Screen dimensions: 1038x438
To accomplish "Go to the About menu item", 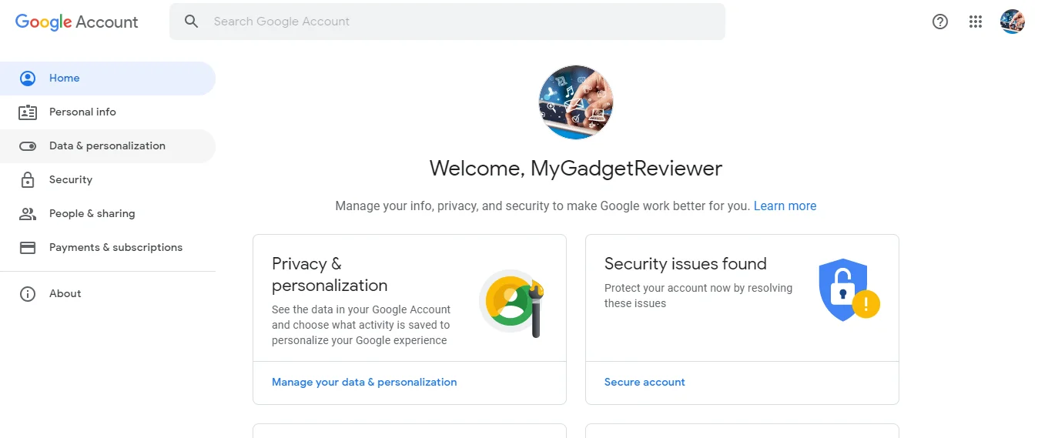I will [x=65, y=294].
